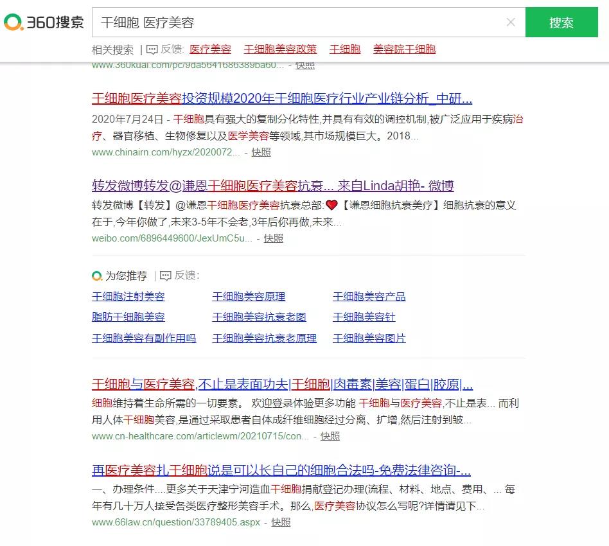This screenshot has height=546, width=609.
Task: Select suggestion 干细胞美容有副作用吗
Action: (x=144, y=339)
